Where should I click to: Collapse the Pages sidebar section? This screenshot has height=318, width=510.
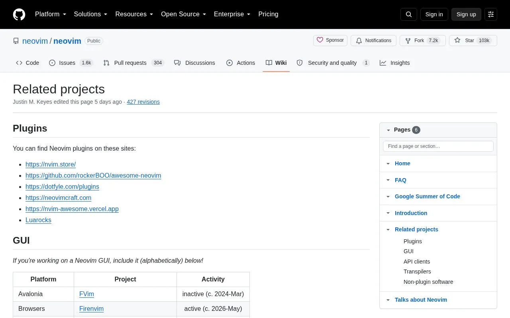click(388, 130)
